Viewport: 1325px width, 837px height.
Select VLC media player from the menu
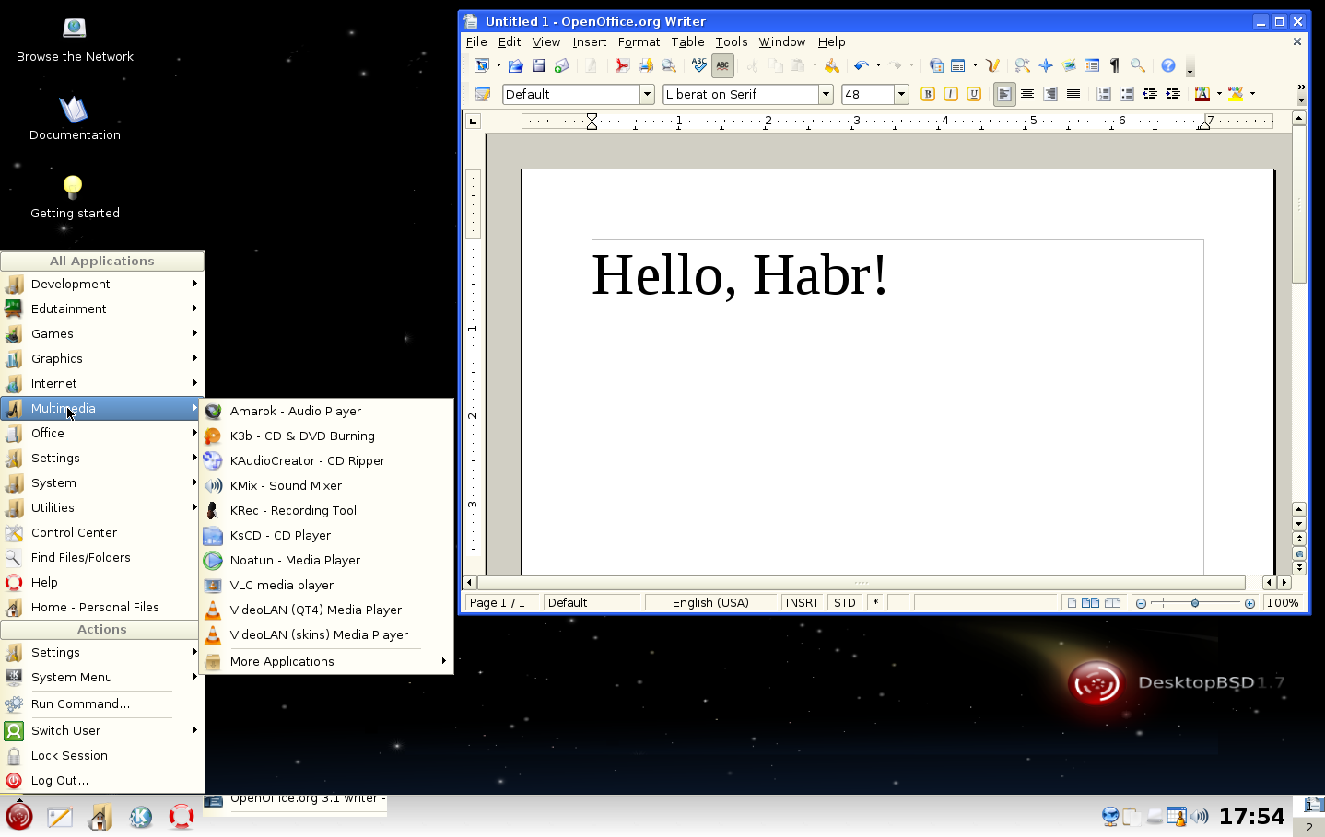tap(281, 585)
